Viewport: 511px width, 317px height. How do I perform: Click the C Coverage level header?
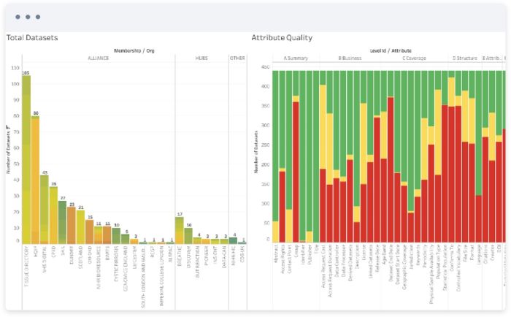tap(414, 58)
